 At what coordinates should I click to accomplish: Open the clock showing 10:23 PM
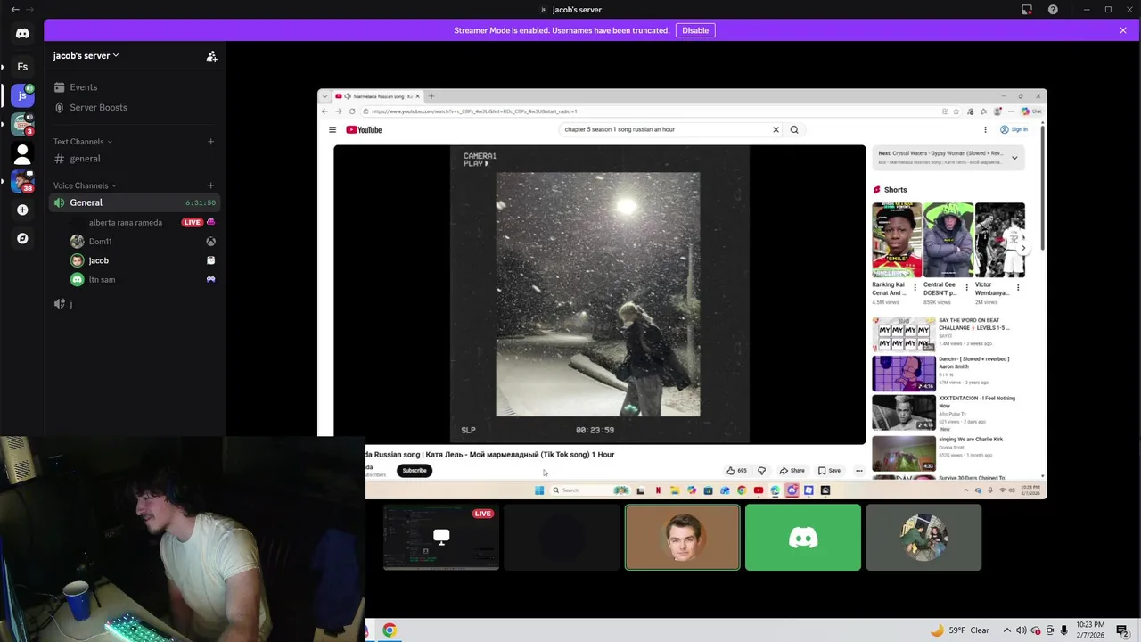tap(1090, 630)
